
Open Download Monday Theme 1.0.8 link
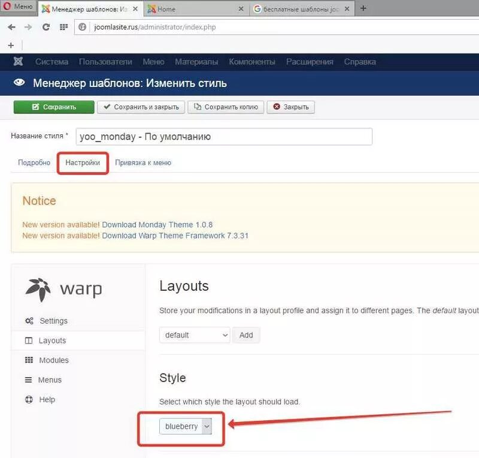(157, 225)
